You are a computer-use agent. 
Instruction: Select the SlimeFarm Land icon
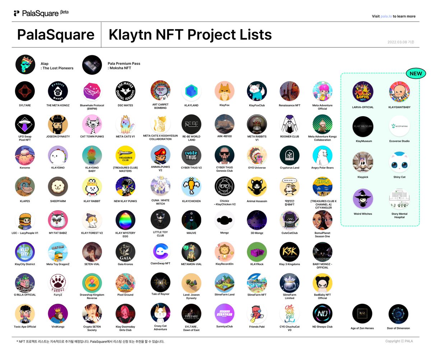(224, 283)
